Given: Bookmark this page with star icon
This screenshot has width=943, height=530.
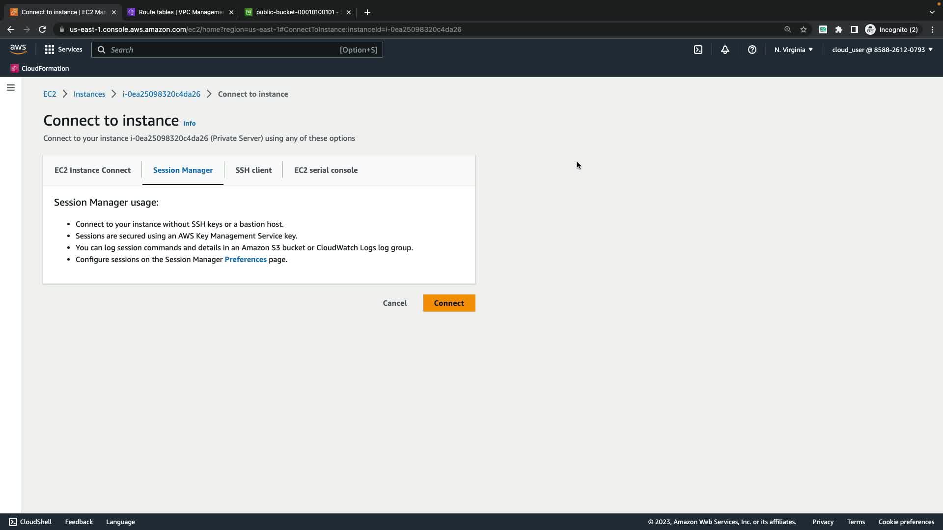Looking at the screenshot, I should point(804,29).
